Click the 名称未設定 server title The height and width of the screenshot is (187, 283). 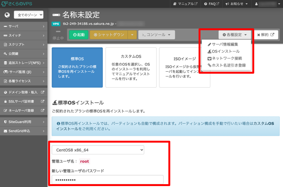click(81, 15)
